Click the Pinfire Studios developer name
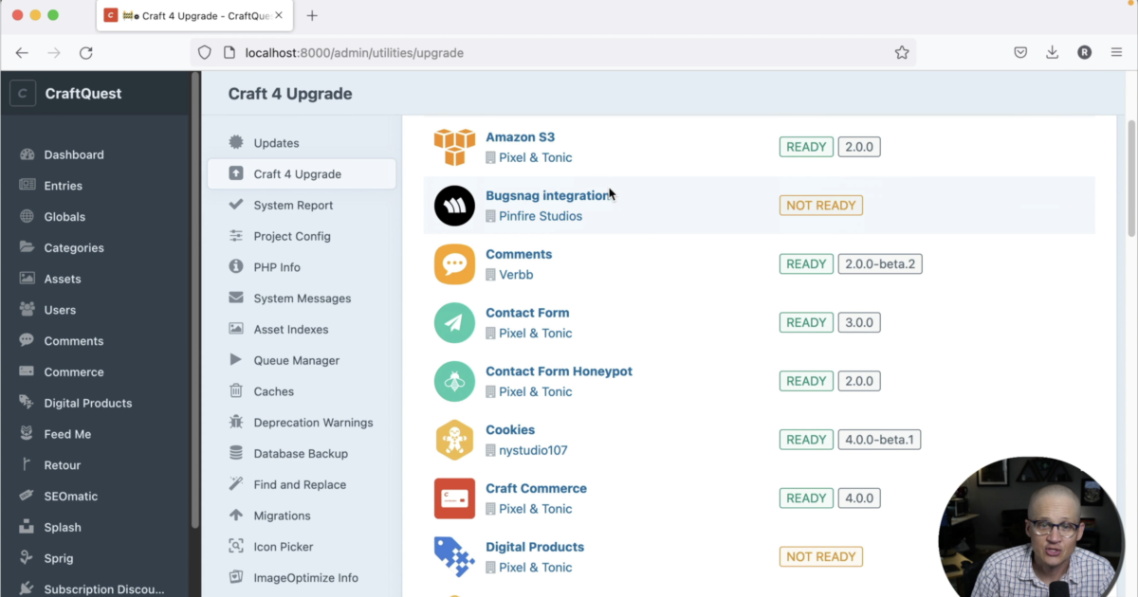 point(541,216)
